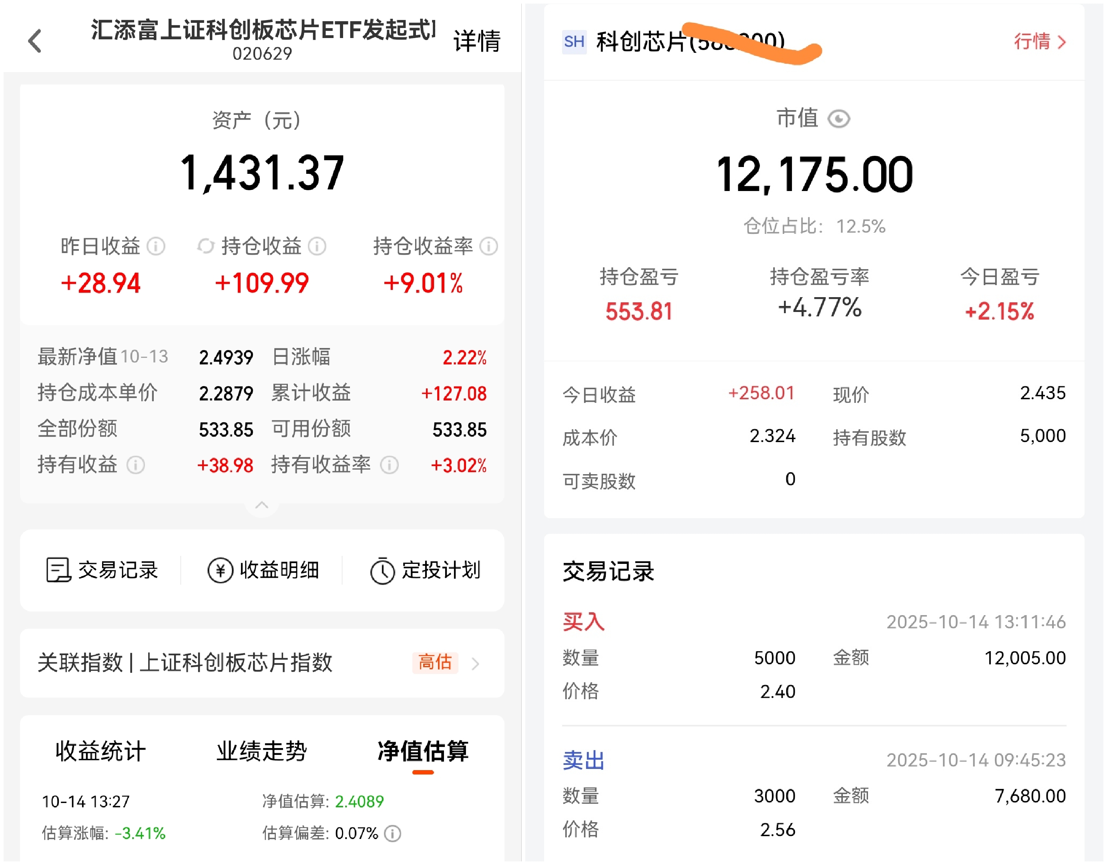Click the refresh icon next to 持仓收益

205,246
